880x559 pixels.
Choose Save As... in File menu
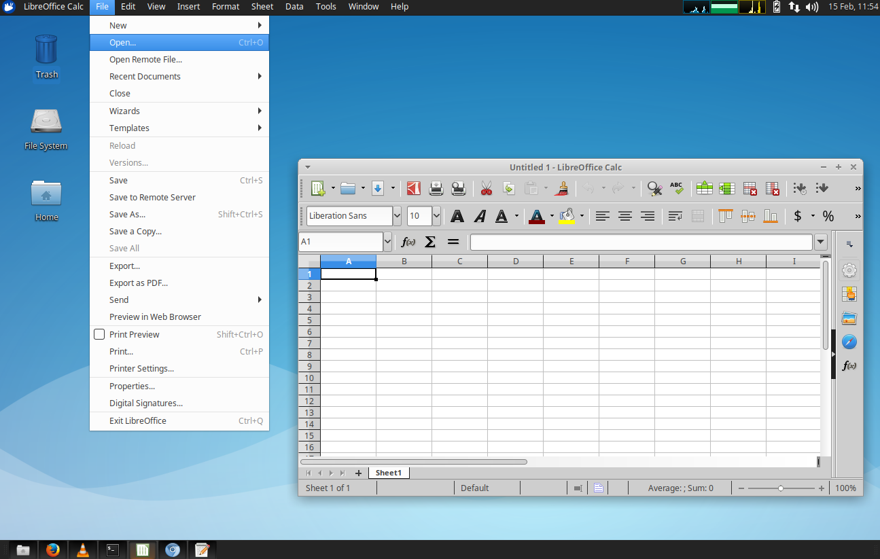click(x=179, y=215)
